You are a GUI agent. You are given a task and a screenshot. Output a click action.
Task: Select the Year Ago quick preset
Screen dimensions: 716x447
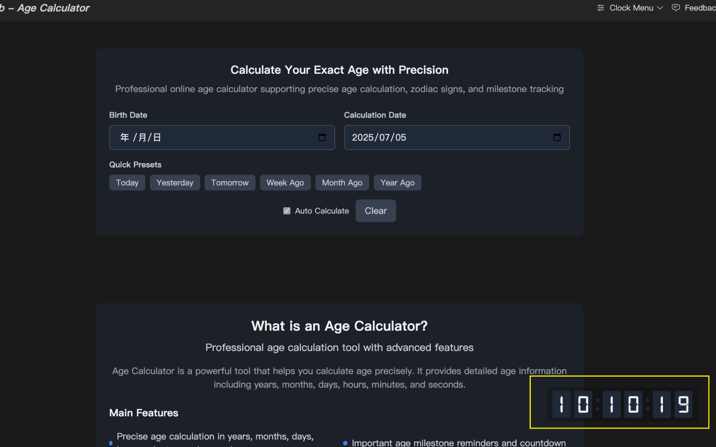[x=397, y=182]
